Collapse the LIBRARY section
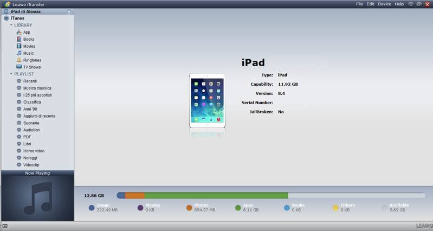Screen dimensions: 433x231 click(11, 25)
